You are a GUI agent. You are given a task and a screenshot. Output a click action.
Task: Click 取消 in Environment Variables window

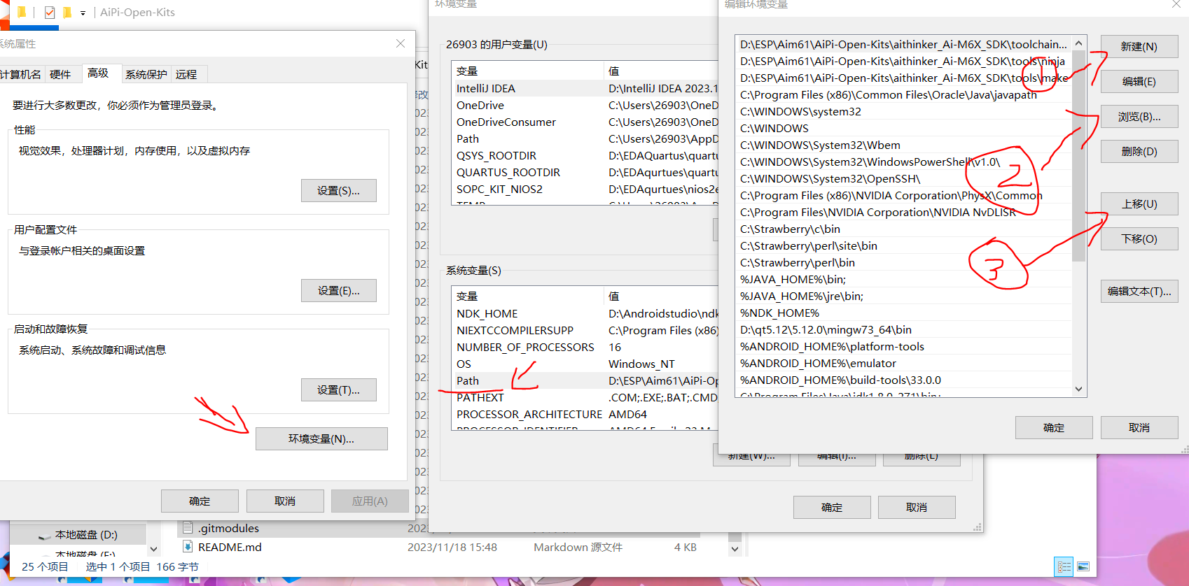click(x=917, y=508)
